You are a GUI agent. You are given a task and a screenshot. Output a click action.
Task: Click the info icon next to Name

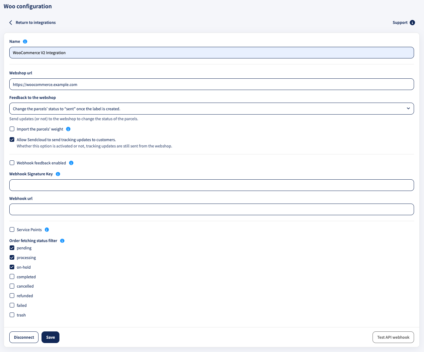[25, 42]
